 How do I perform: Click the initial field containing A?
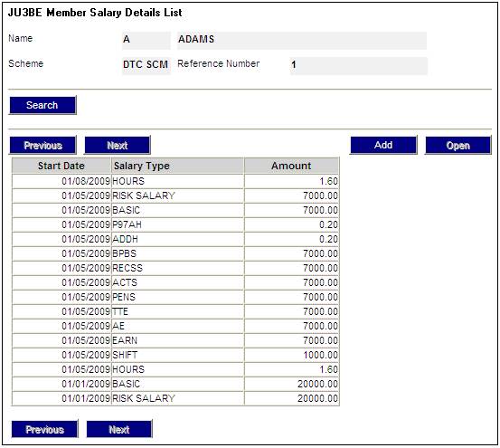[x=146, y=40]
